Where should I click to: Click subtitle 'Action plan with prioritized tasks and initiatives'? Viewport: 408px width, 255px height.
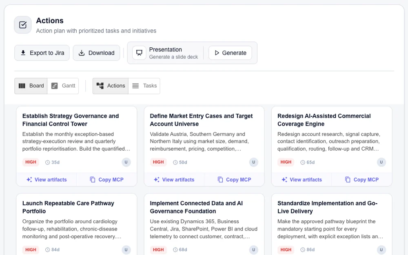coord(96,31)
